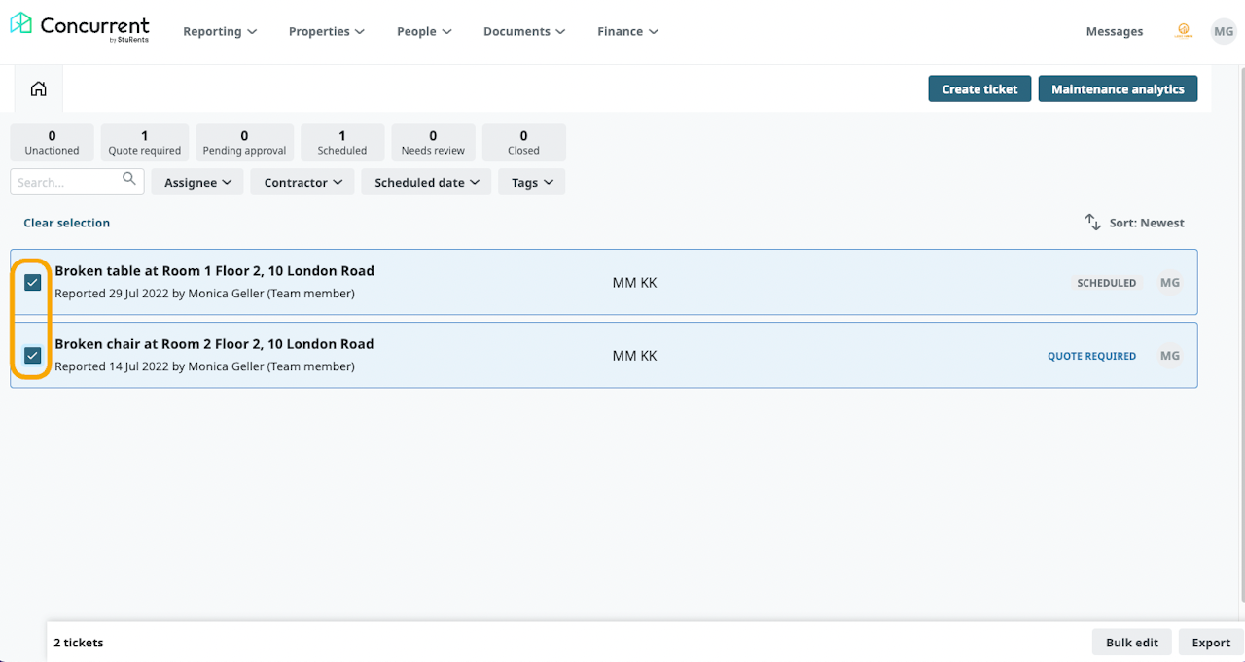Click the Clear selection link
Screen dimensions: 1245x662
[67, 223]
